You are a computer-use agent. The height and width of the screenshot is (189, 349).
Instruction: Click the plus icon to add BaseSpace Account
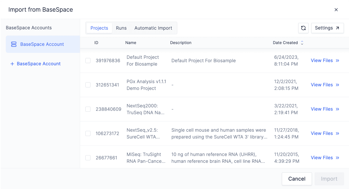click(x=12, y=64)
